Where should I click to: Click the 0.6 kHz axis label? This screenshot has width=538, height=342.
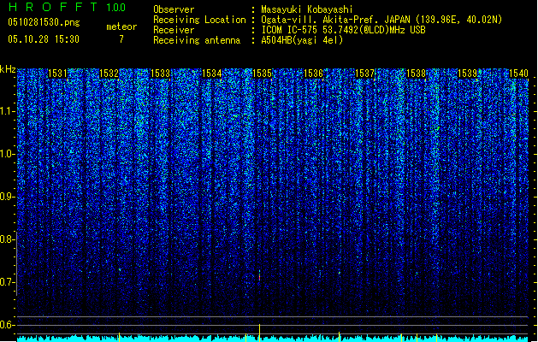(x=8, y=325)
